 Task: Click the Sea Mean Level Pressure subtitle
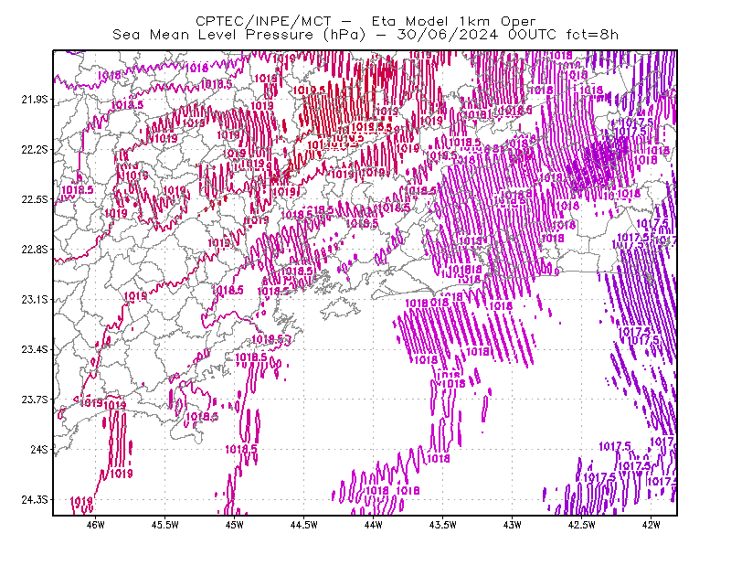coord(365,35)
